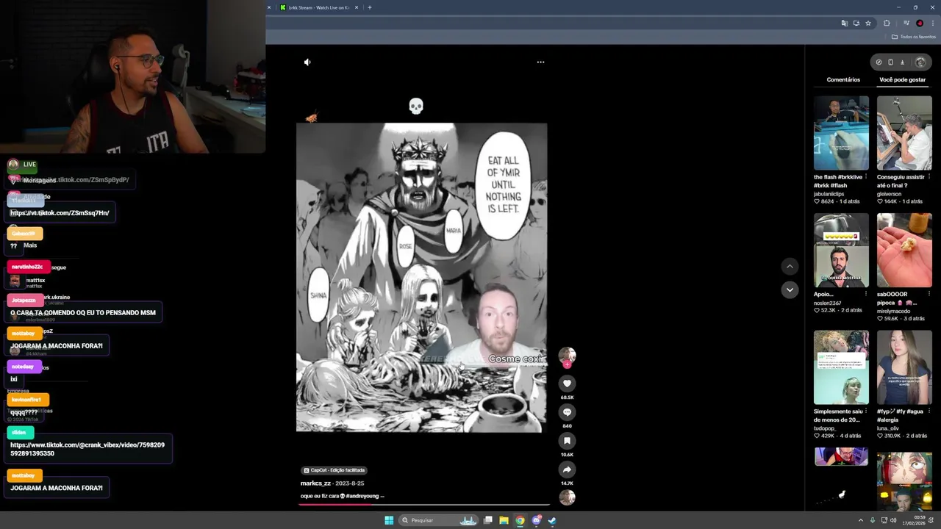This screenshot has width=941, height=529.
Task: Select the Você pode gostar tab
Action: [x=902, y=79]
